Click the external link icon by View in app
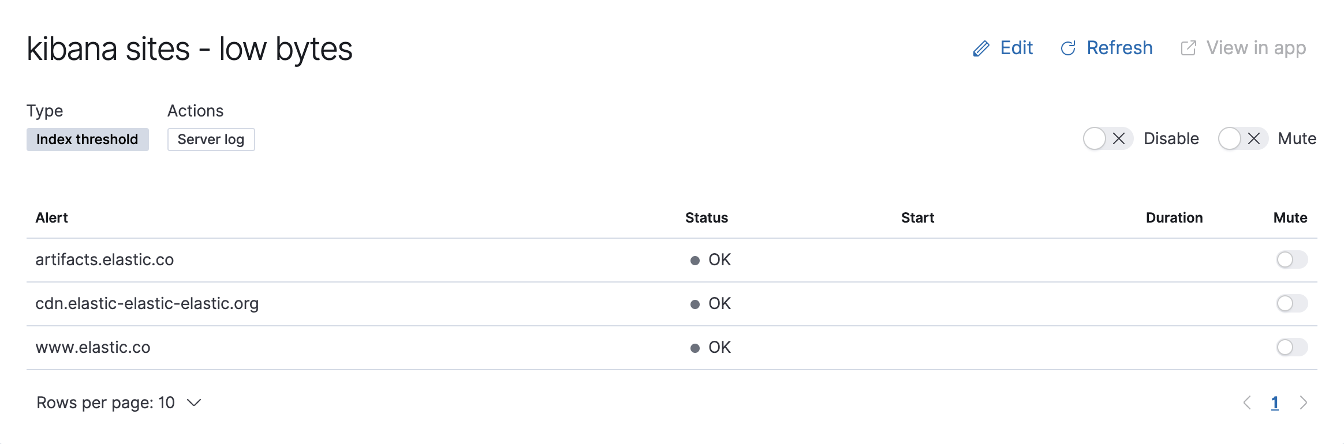The image size is (1344, 444). tap(1188, 48)
